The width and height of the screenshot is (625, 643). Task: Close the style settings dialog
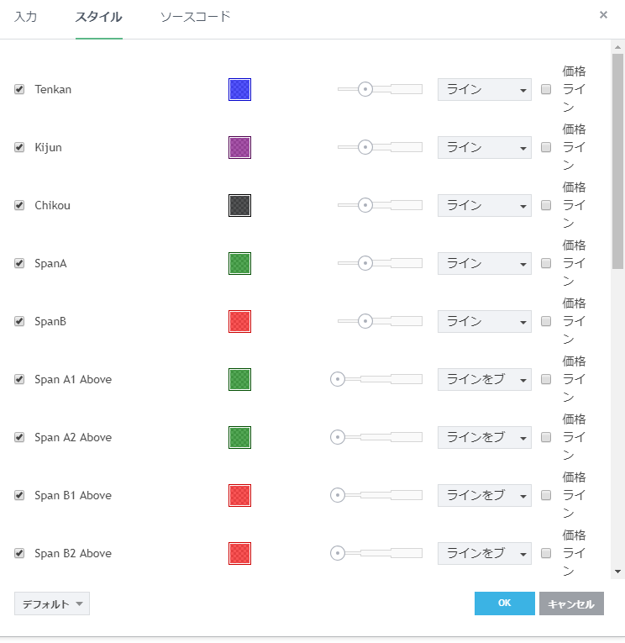(x=603, y=15)
